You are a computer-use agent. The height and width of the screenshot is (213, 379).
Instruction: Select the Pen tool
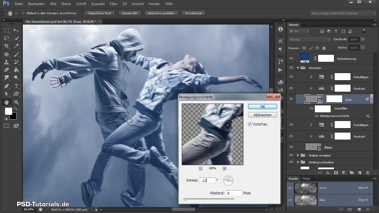click(x=7, y=86)
